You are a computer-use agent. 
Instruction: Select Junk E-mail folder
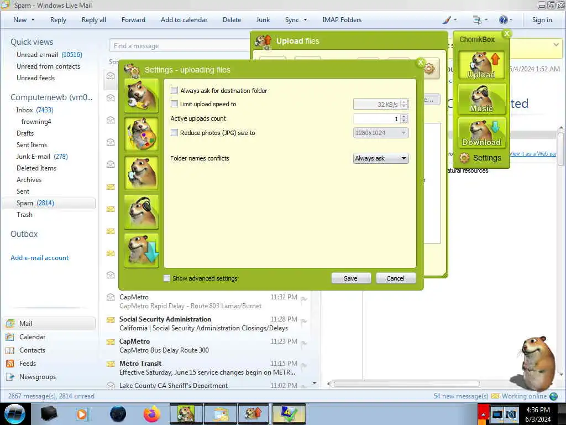[x=42, y=157]
